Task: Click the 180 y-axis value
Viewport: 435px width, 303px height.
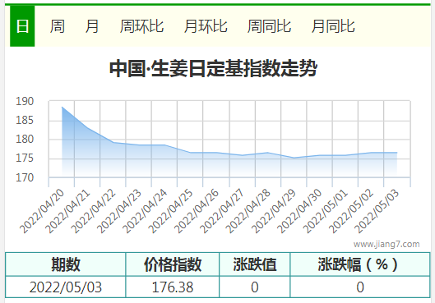Action: [25, 139]
